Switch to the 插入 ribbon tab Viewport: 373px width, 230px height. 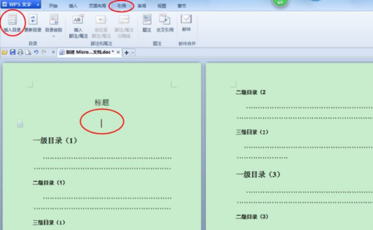click(x=73, y=5)
